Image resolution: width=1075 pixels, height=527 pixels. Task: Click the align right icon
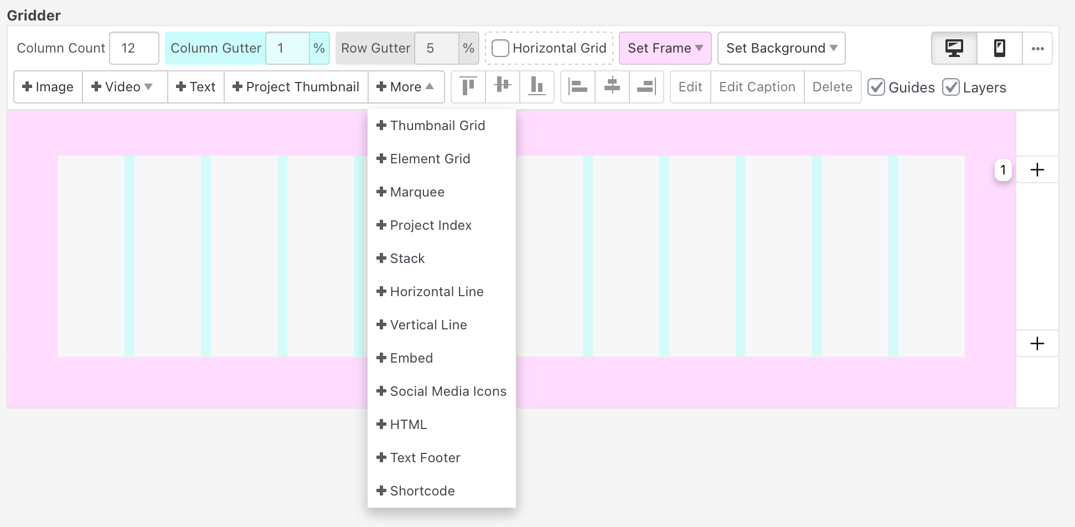tap(646, 87)
